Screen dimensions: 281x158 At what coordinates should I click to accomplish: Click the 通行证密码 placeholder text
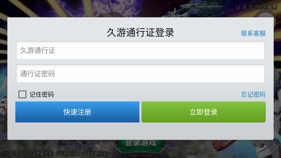point(37,74)
